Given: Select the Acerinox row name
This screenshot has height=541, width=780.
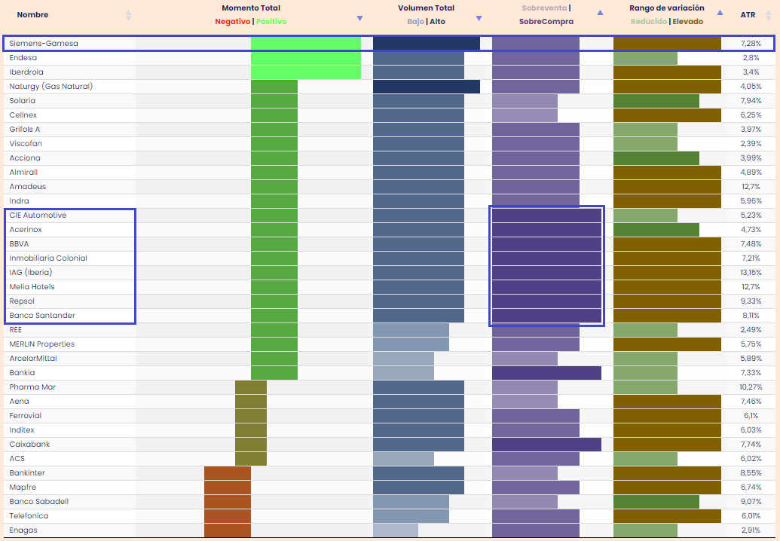Looking at the screenshot, I should point(26,230).
